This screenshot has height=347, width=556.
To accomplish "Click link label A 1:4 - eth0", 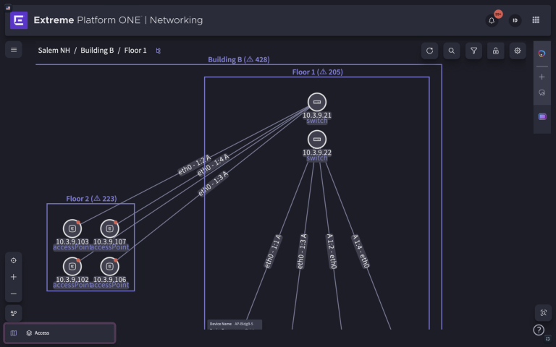I will tap(361, 252).
